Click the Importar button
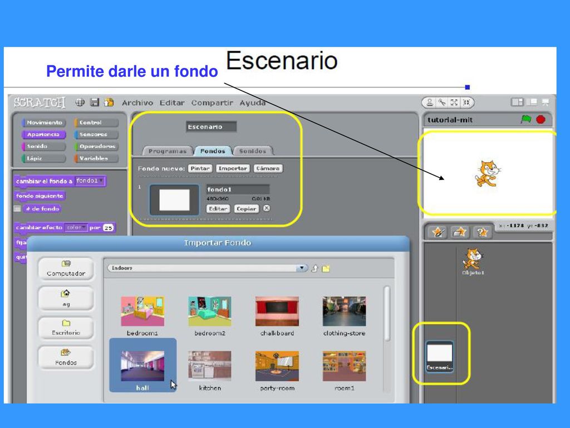Viewport: 570px width, 428px height. (x=233, y=168)
